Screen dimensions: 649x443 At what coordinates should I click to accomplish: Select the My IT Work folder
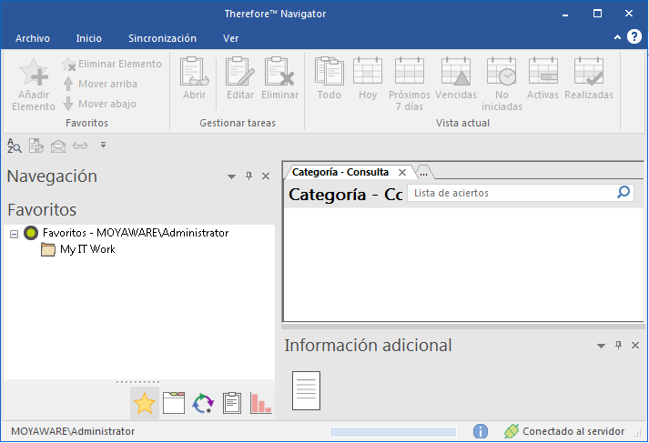(x=87, y=249)
